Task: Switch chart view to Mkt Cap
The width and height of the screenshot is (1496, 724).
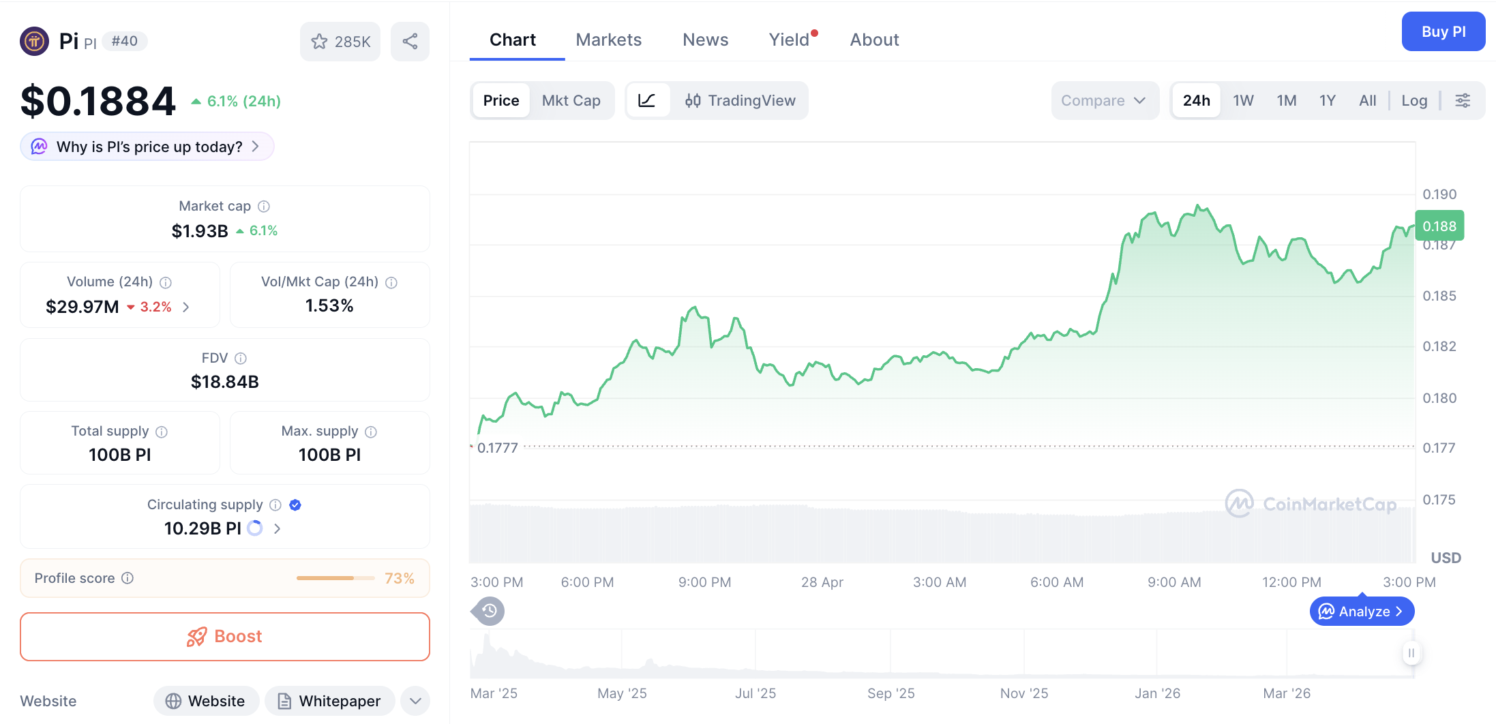Action: [571, 100]
